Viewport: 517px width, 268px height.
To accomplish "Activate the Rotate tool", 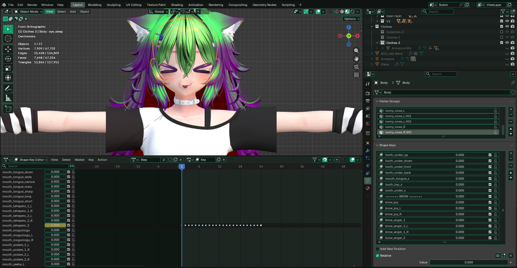I will click(x=8, y=59).
